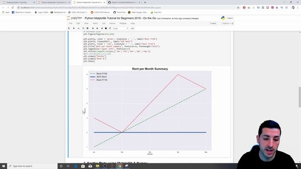The width and height of the screenshot is (301, 169).
Task: Reload the page with Chrome's refresh icon
Action: coord(13,8)
